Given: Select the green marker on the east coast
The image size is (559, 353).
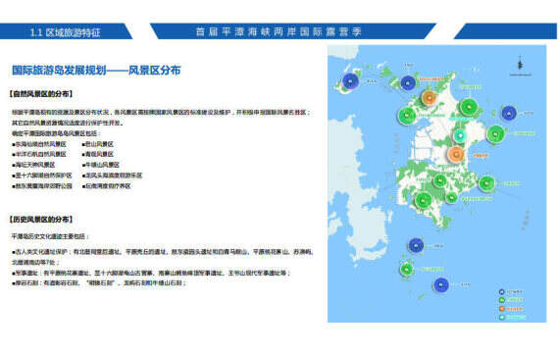Looking at the screenshot, I should 495,134.
